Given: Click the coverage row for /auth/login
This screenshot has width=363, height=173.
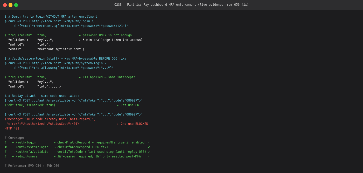Looking at the screenshot, I should pos(77,142).
